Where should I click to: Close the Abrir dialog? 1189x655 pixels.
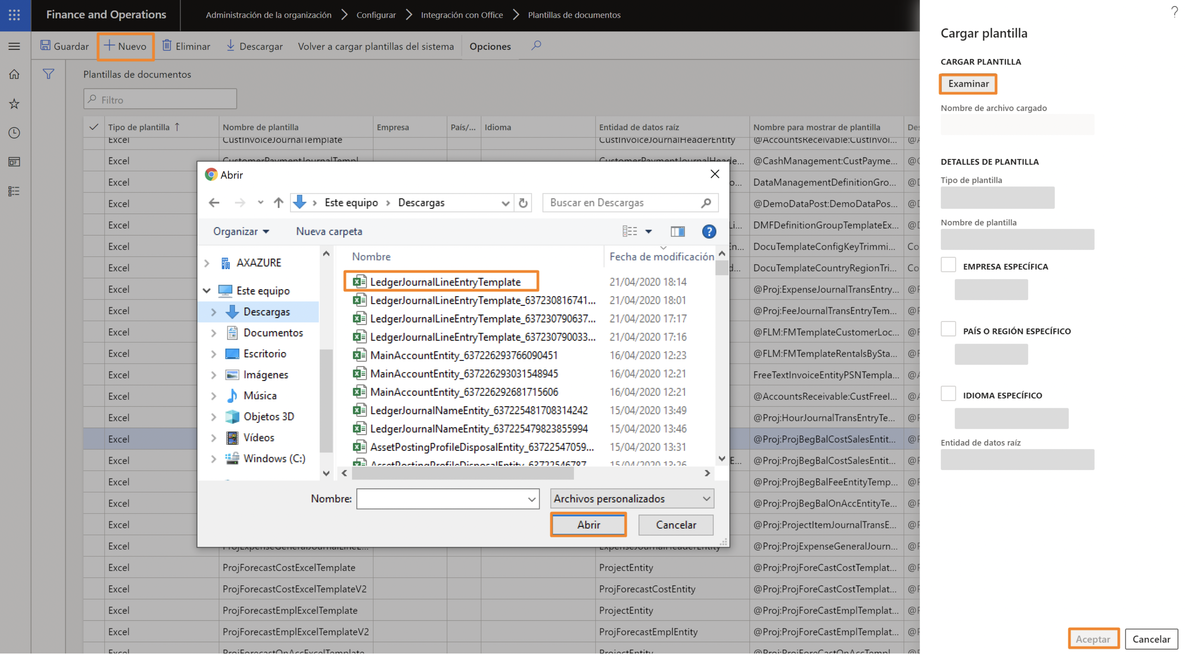click(715, 174)
